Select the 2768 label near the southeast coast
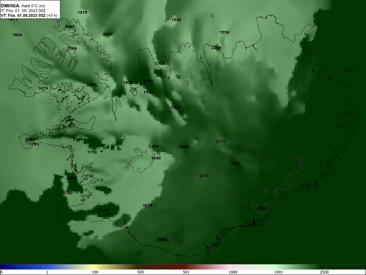This screenshot has width=366, height=275. (x=261, y=209)
